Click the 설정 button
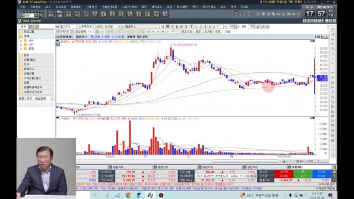The height and width of the screenshot is (199, 354). (x=198, y=32)
